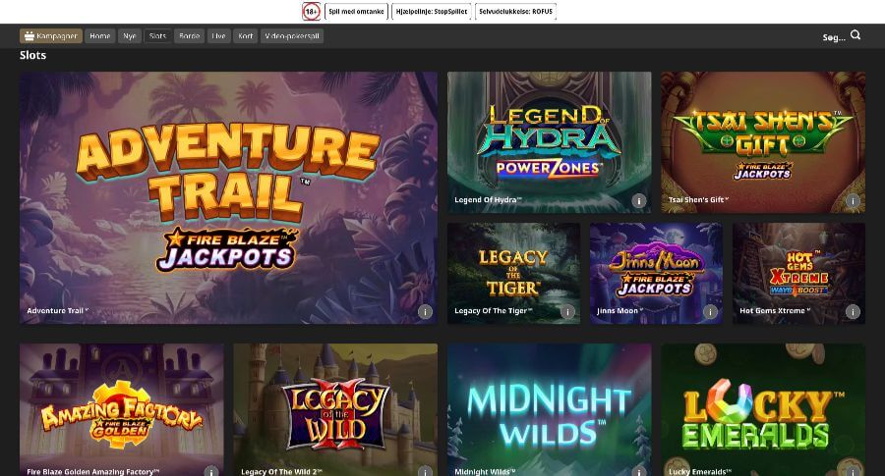Click the 18+ age restriction icon
885x476 pixels.
click(x=311, y=11)
